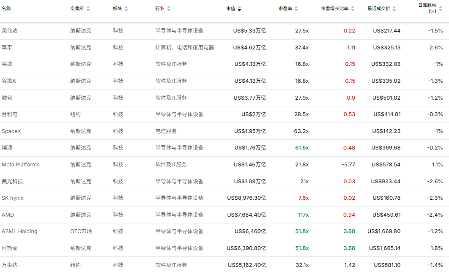Select SpaceX industry 电信服务
The height and width of the screenshot is (272, 449).
[x=166, y=131]
